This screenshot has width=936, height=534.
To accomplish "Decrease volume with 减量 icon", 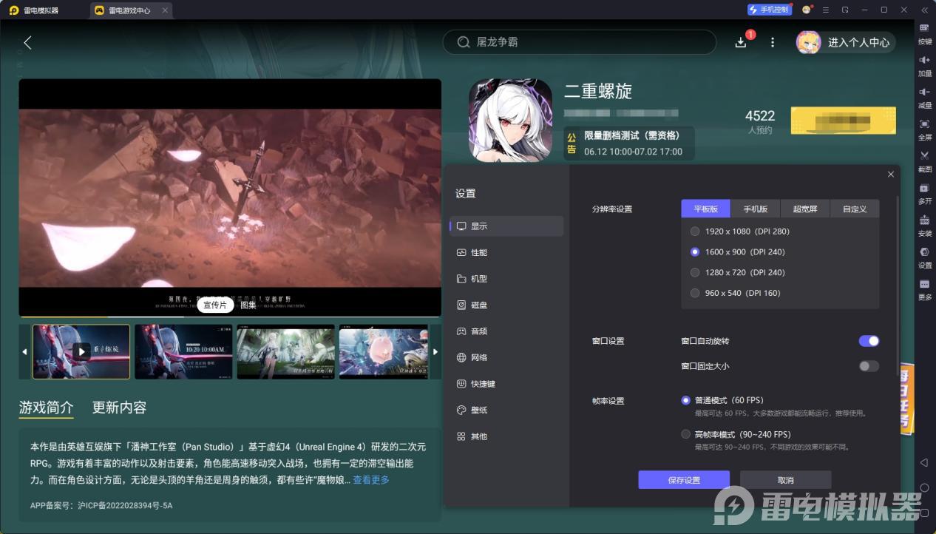I will coord(925,97).
